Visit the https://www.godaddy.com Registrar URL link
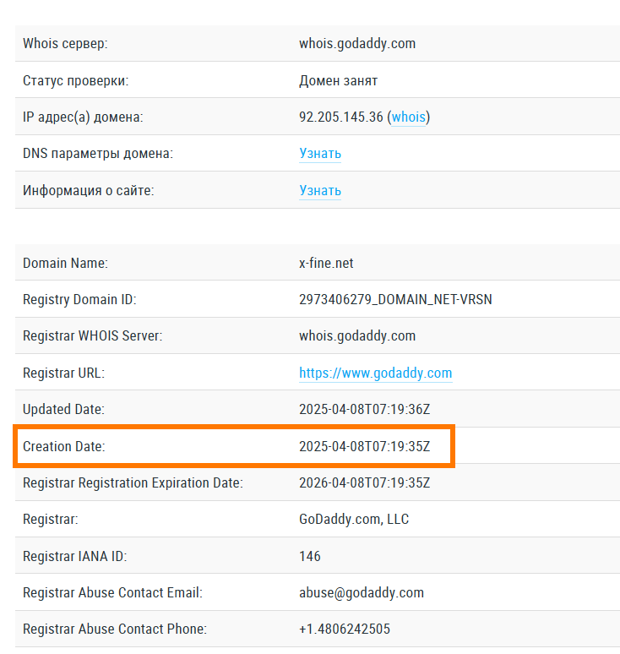 [x=375, y=373]
